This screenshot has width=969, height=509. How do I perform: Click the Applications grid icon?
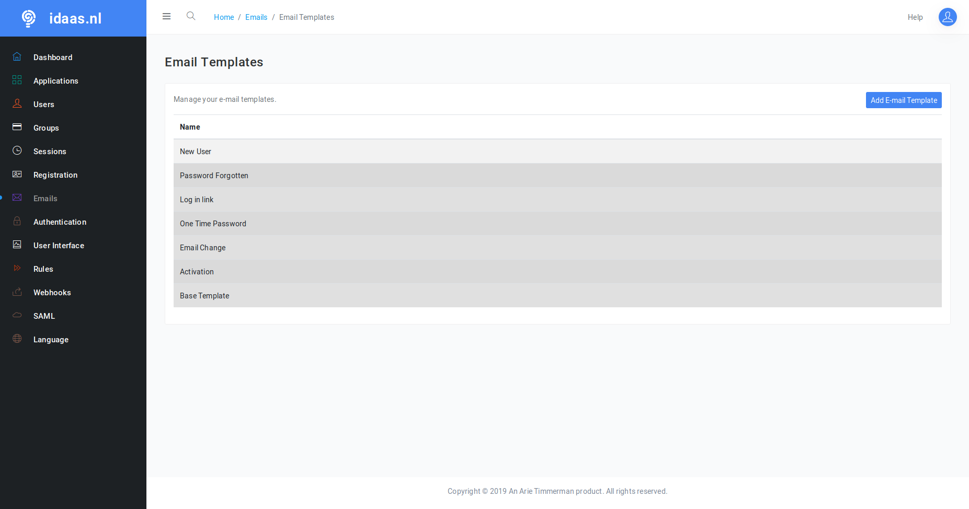[x=17, y=80]
